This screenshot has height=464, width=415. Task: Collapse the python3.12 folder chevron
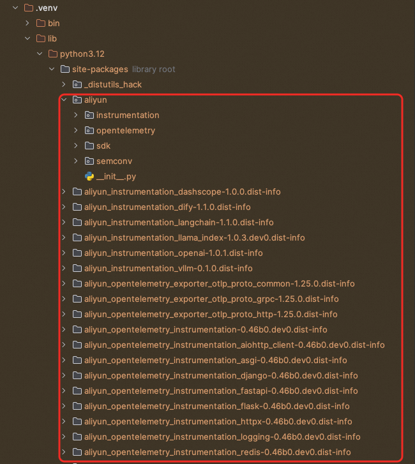click(x=40, y=54)
